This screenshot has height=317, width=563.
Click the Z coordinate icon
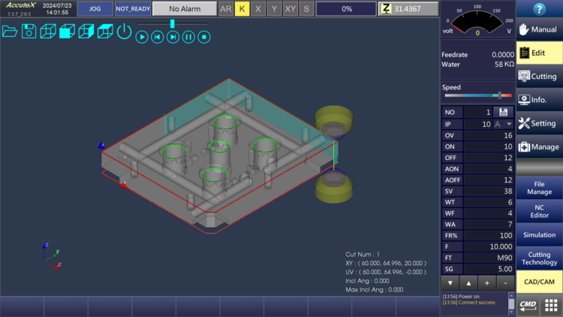tap(386, 9)
